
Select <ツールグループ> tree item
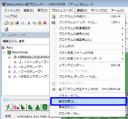coord(36,62)
